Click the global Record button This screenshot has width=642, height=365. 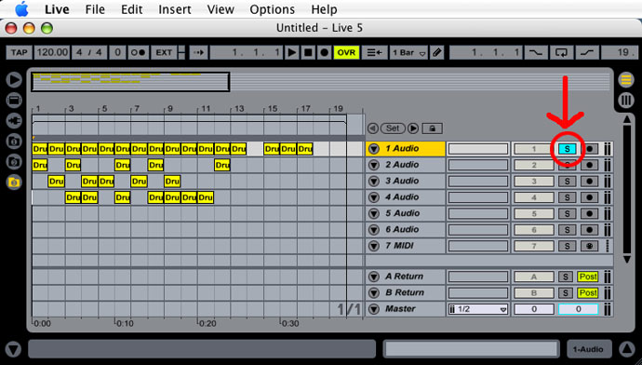pyautogui.click(x=325, y=52)
